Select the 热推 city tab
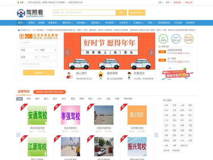Image resolution: width=213 pixels, height=160 pixels. (x=20, y=99)
